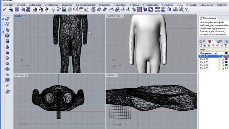
Task: Open the layers panel tab with red icon
Action: (x=211, y=41)
